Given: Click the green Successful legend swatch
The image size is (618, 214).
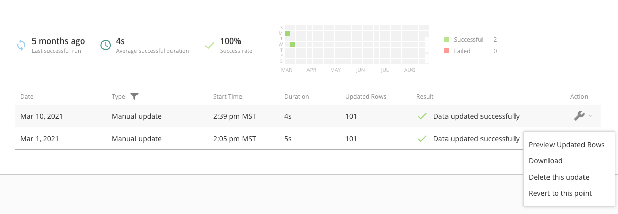Looking at the screenshot, I should [447, 39].
